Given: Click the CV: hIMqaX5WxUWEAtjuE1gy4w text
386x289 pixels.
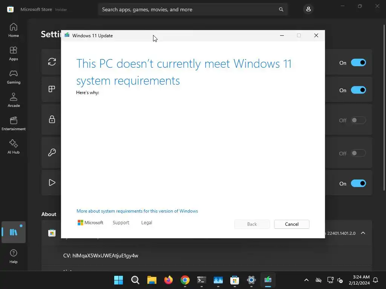Looking at the screenshot, I should click(x=101, y=256).
